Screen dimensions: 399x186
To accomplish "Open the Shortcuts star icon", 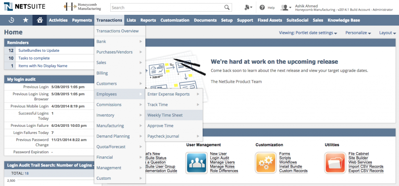I will tap(26, 20).
